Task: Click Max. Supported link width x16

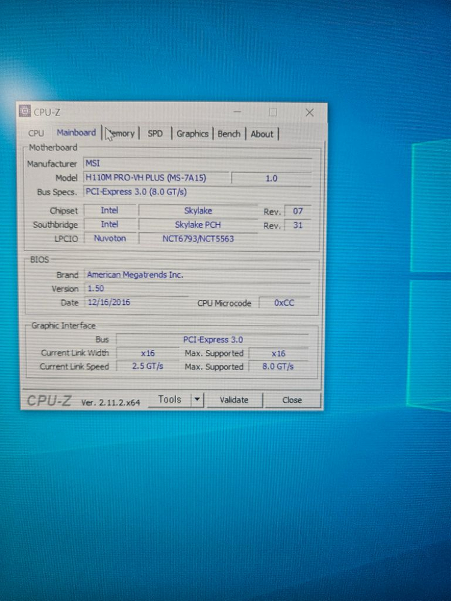Action: 278,353
